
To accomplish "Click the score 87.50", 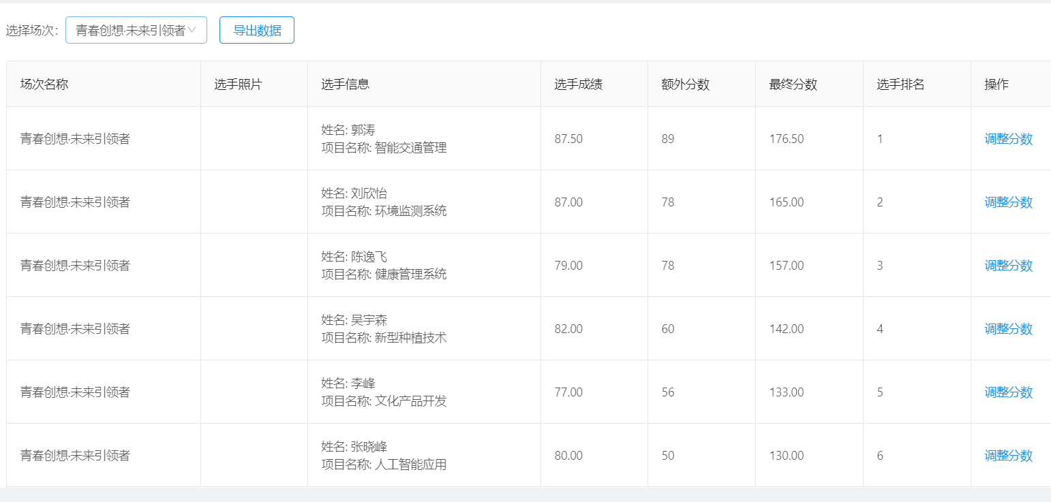I will coord(568,139).
